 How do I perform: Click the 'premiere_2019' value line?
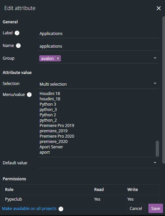click(54, 131)
